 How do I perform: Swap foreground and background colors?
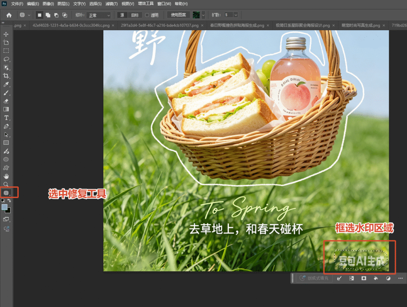(9, 201)
